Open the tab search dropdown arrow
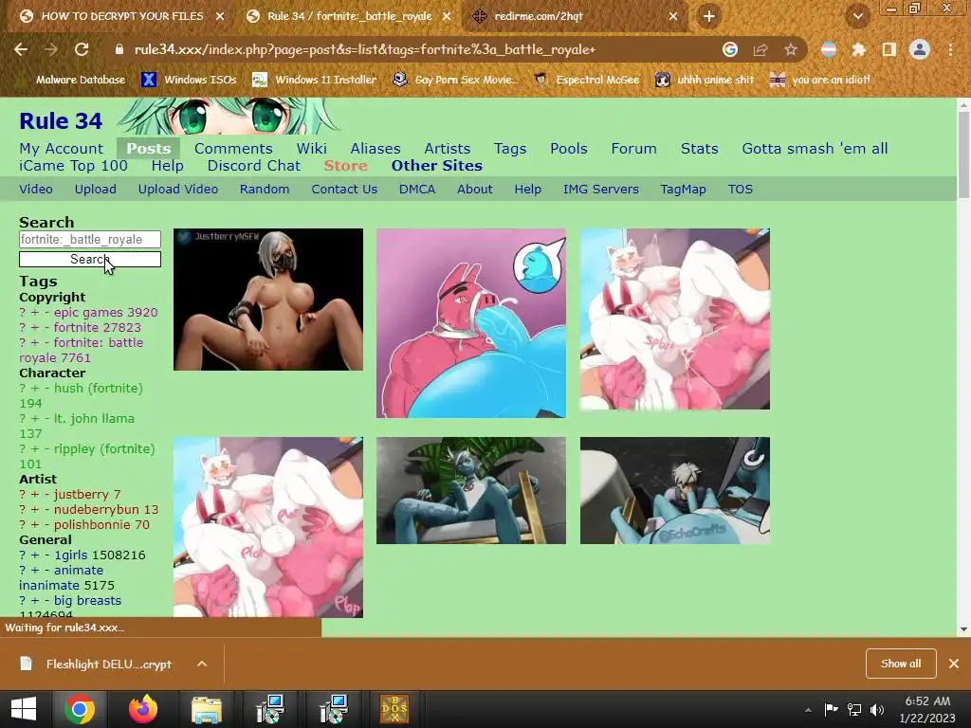 click(858, 17)
